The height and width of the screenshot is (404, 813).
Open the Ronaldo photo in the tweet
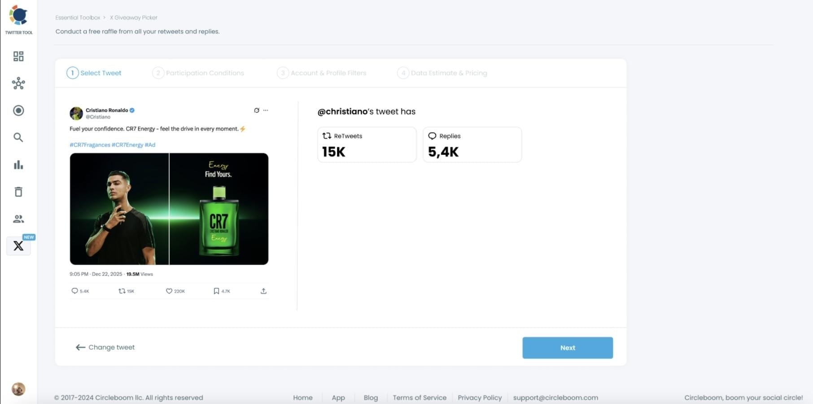point(119,209)
